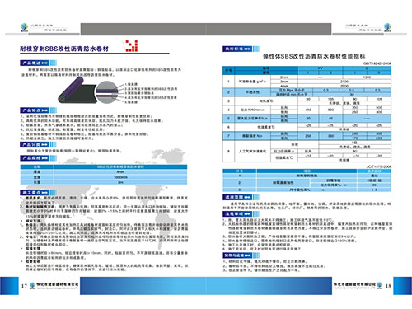412x309 pixels.
Task: Click the 施工要点 section header
Action: click(x=39, y=192)
